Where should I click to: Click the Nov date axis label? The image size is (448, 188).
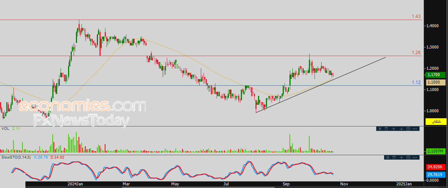tap(344, 184)
